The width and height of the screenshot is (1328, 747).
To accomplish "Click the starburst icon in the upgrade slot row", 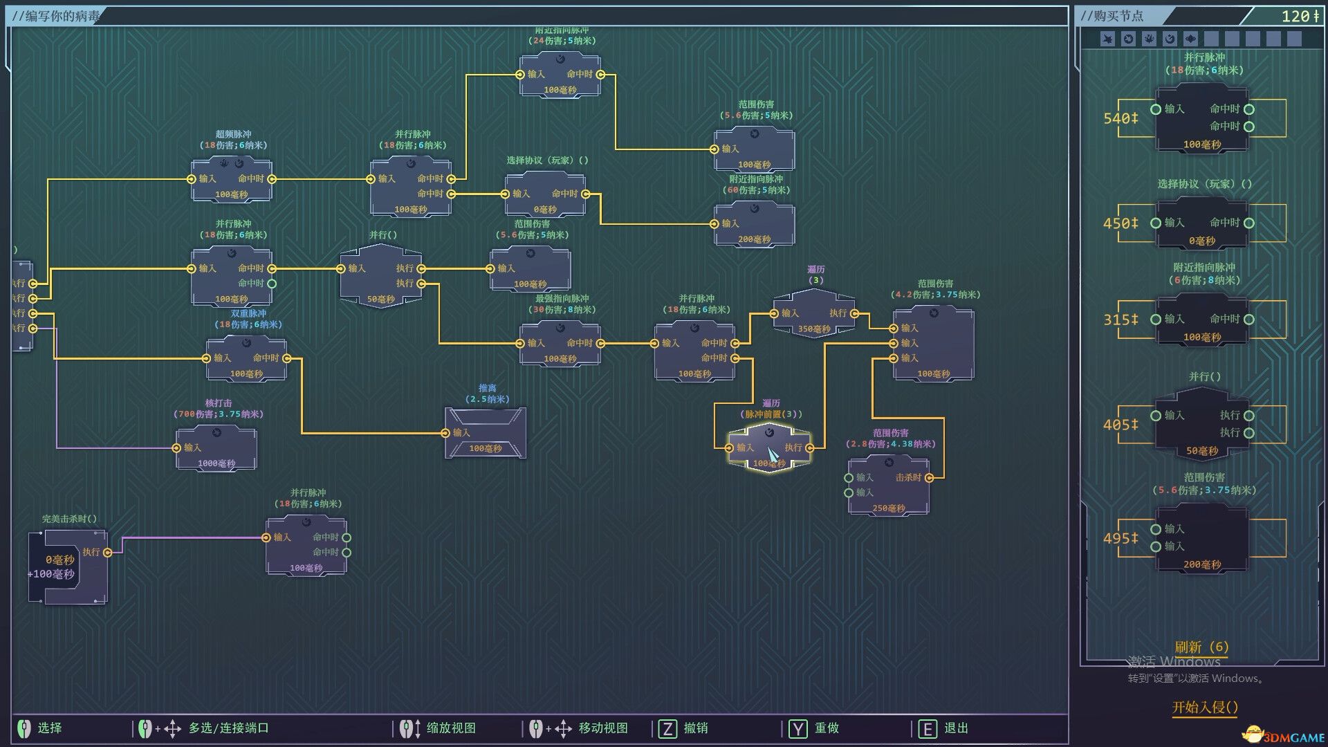I will 1107,39.
